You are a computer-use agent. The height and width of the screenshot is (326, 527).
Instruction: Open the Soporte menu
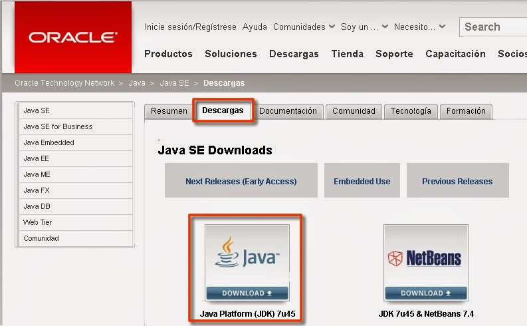click(394, 54)
